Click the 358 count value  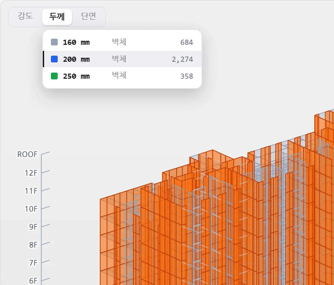[x=187, y=76]
